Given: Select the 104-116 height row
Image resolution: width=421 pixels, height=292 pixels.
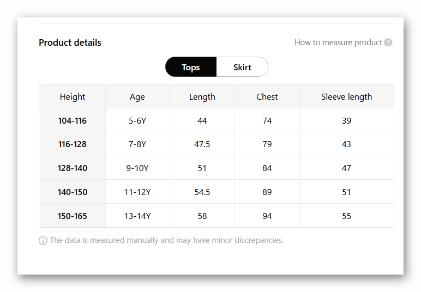Looking at the screenshot, I should click(73, 121).
